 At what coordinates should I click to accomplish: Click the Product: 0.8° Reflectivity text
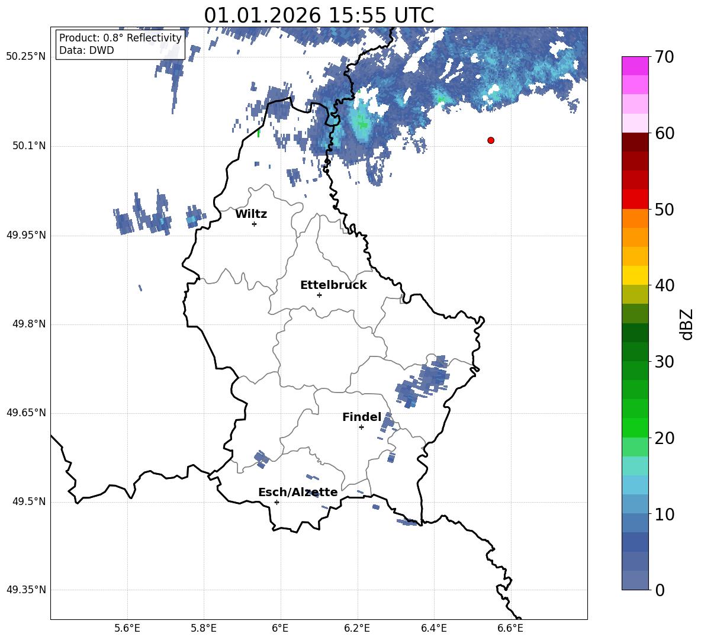pos(120,37)
